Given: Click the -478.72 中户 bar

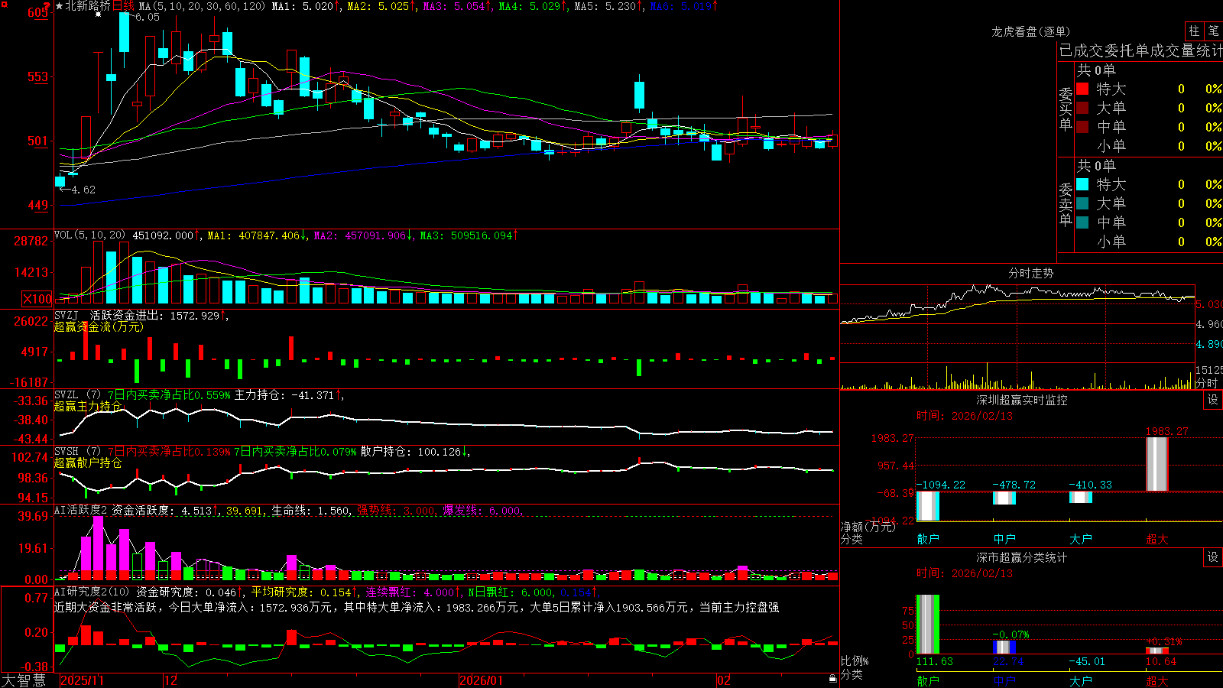Looking at the screenshot, I should pos(1004,498).
